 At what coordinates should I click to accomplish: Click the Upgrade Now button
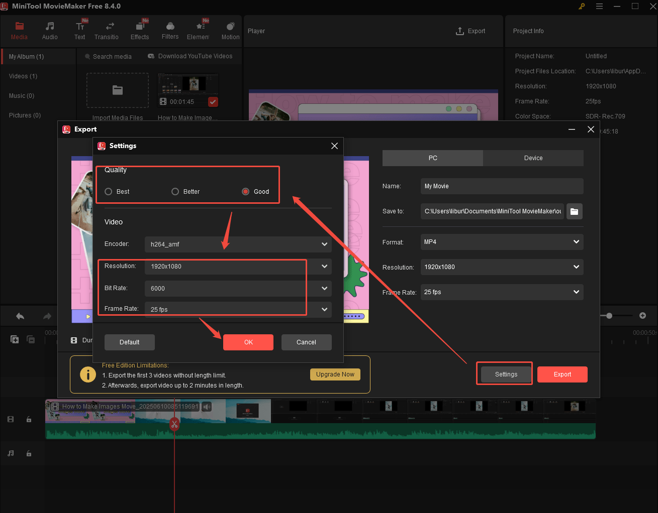[335, 374]
